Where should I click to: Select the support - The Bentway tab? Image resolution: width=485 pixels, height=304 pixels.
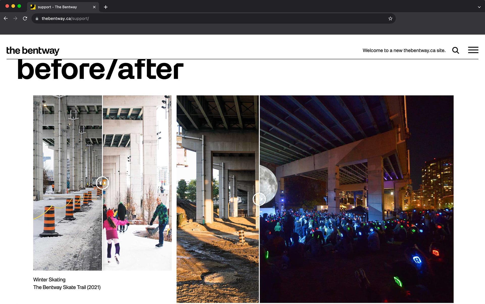63,7
